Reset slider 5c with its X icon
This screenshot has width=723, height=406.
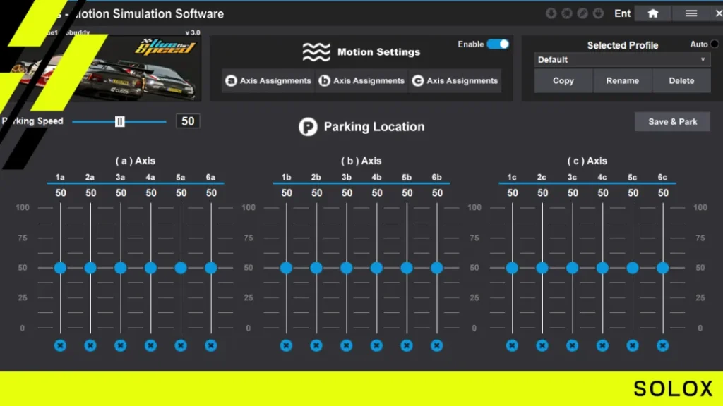[x=633, y=345]
